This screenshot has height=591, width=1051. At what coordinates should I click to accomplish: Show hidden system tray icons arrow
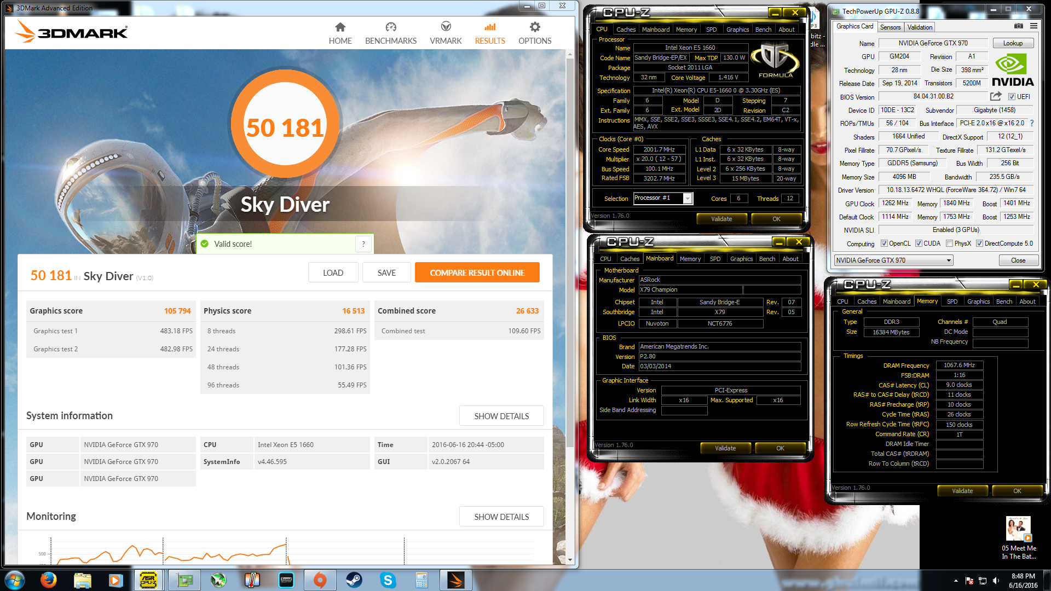click(x=956, y=581)
